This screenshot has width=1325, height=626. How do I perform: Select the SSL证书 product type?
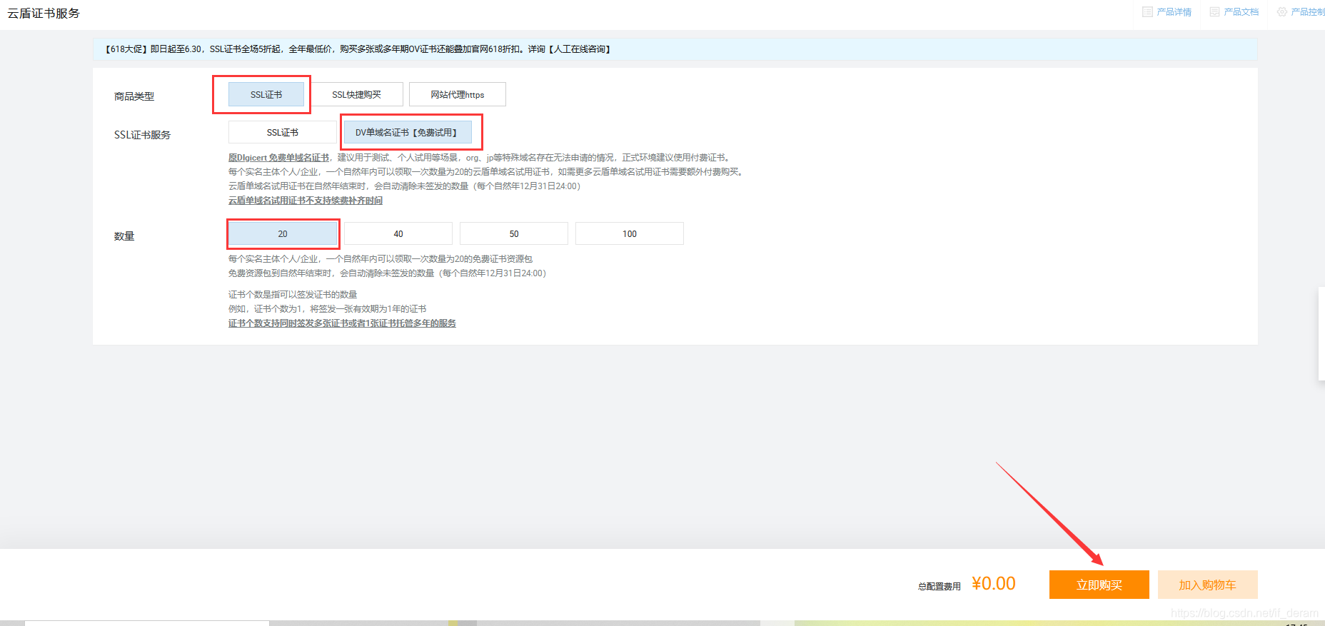click(266, 94)
